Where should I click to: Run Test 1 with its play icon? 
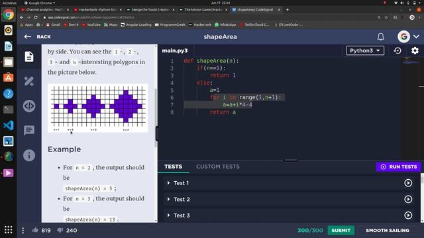point(408,183)
